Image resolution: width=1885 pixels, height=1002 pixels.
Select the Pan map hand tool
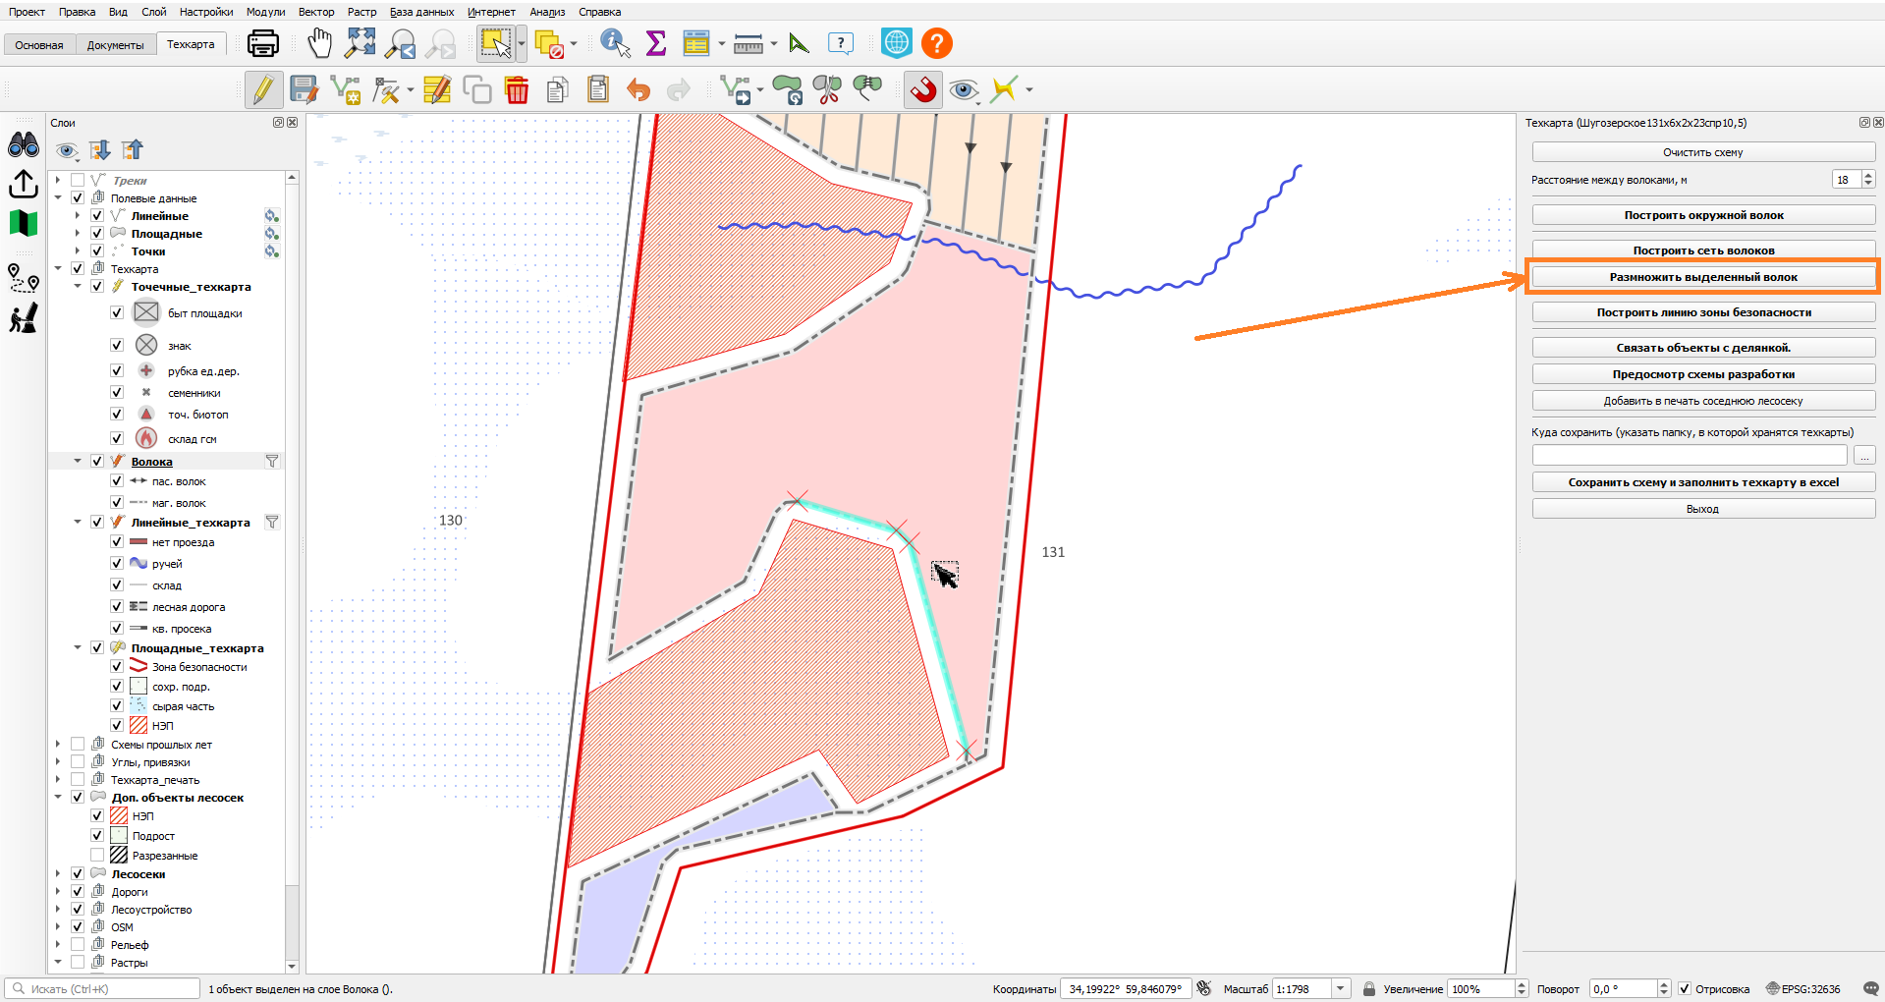(319, 43)
